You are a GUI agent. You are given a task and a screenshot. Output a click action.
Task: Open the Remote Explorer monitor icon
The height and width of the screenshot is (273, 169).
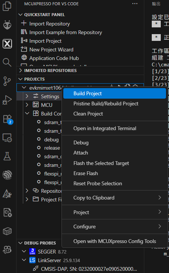point(7,138)
